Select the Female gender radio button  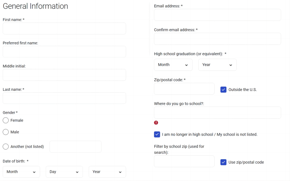coord(6,120)
